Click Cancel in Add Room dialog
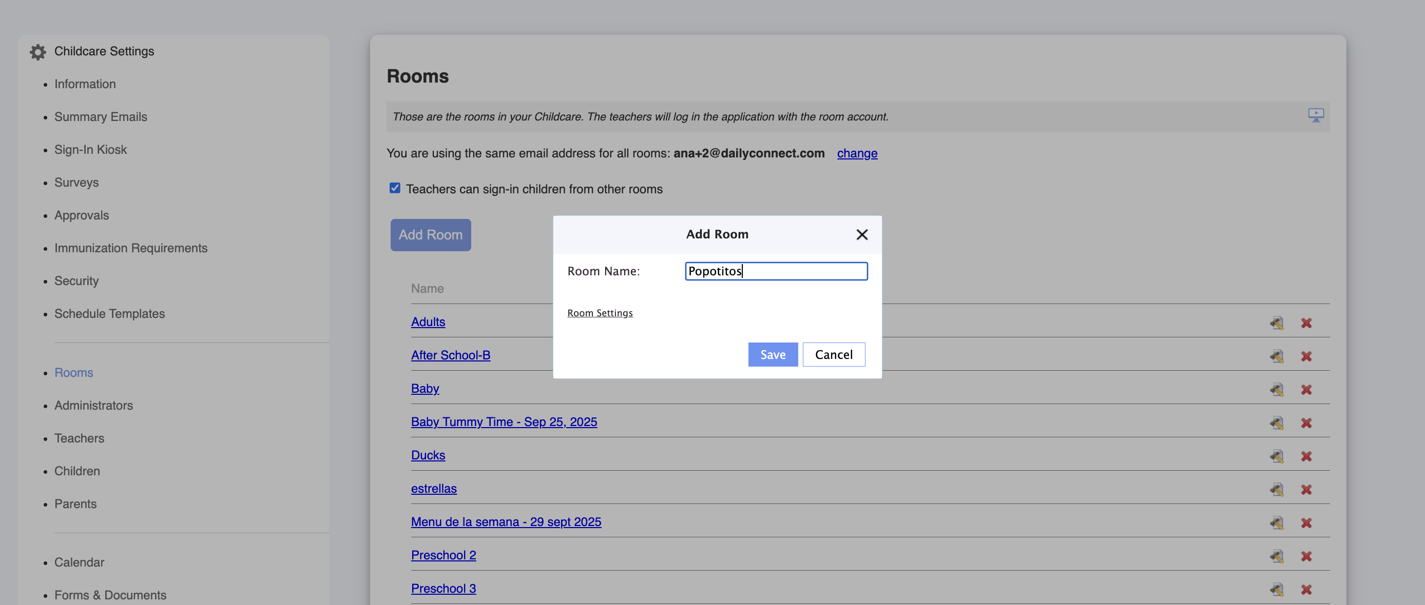This screenshot has width=1425, height=605. click(x=833, y=354)
